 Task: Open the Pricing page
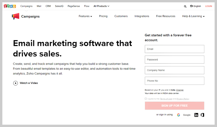click(103, 16)
